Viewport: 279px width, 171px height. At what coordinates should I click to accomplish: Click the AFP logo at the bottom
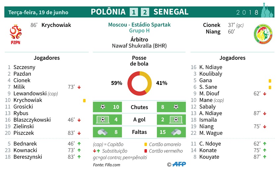click(x=179, y=164)
